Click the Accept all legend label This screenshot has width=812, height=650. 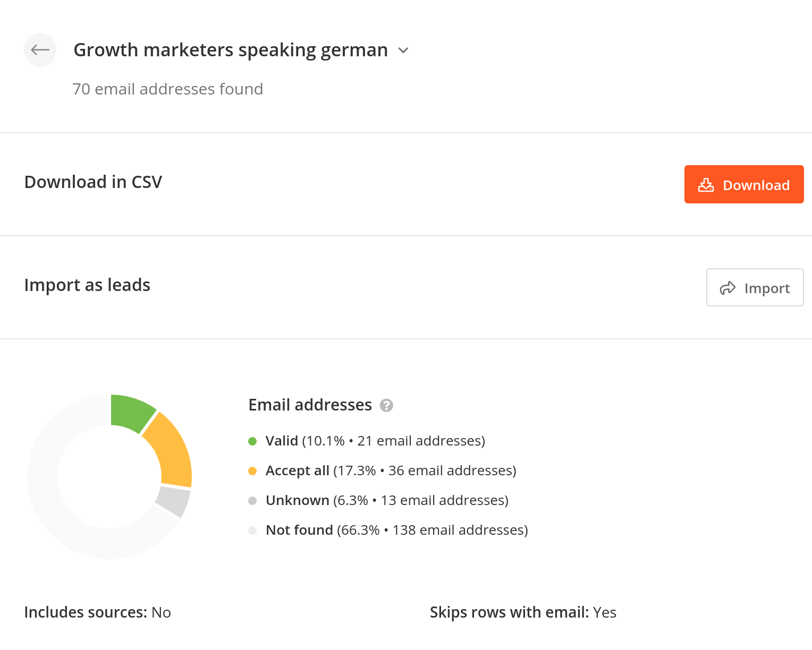(x=297, y=471)
